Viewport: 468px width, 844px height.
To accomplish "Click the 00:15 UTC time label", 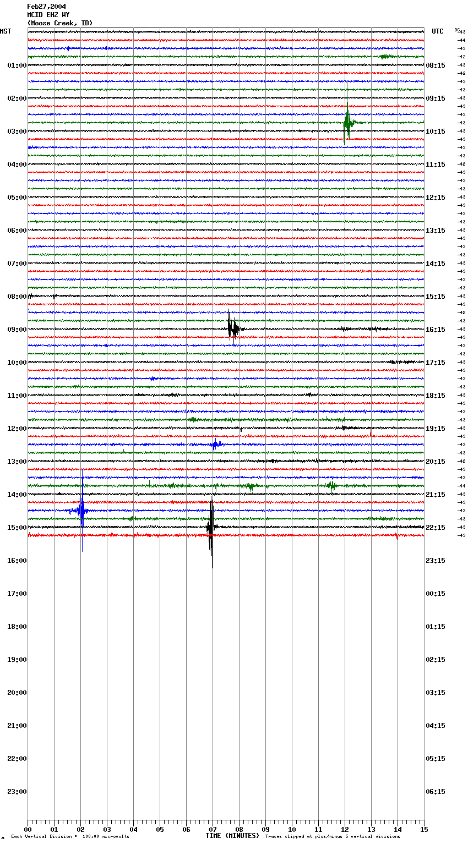I will click(436, 594).
